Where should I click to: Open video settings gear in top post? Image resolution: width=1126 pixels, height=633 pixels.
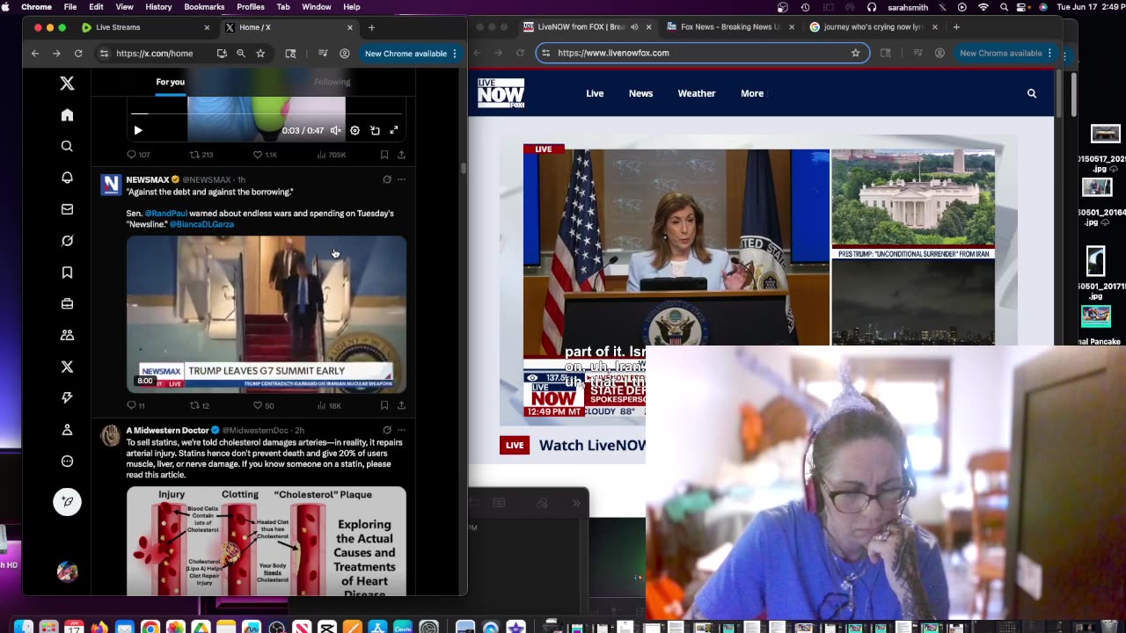coord(355,130)
